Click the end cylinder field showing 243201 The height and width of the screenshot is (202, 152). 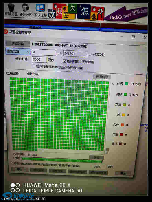[x=75, y=53]
